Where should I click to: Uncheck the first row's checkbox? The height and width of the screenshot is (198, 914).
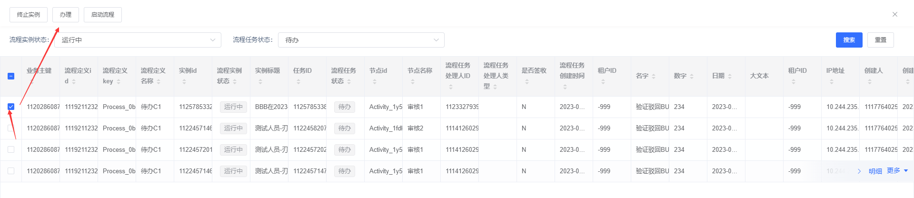click(11, 107)
